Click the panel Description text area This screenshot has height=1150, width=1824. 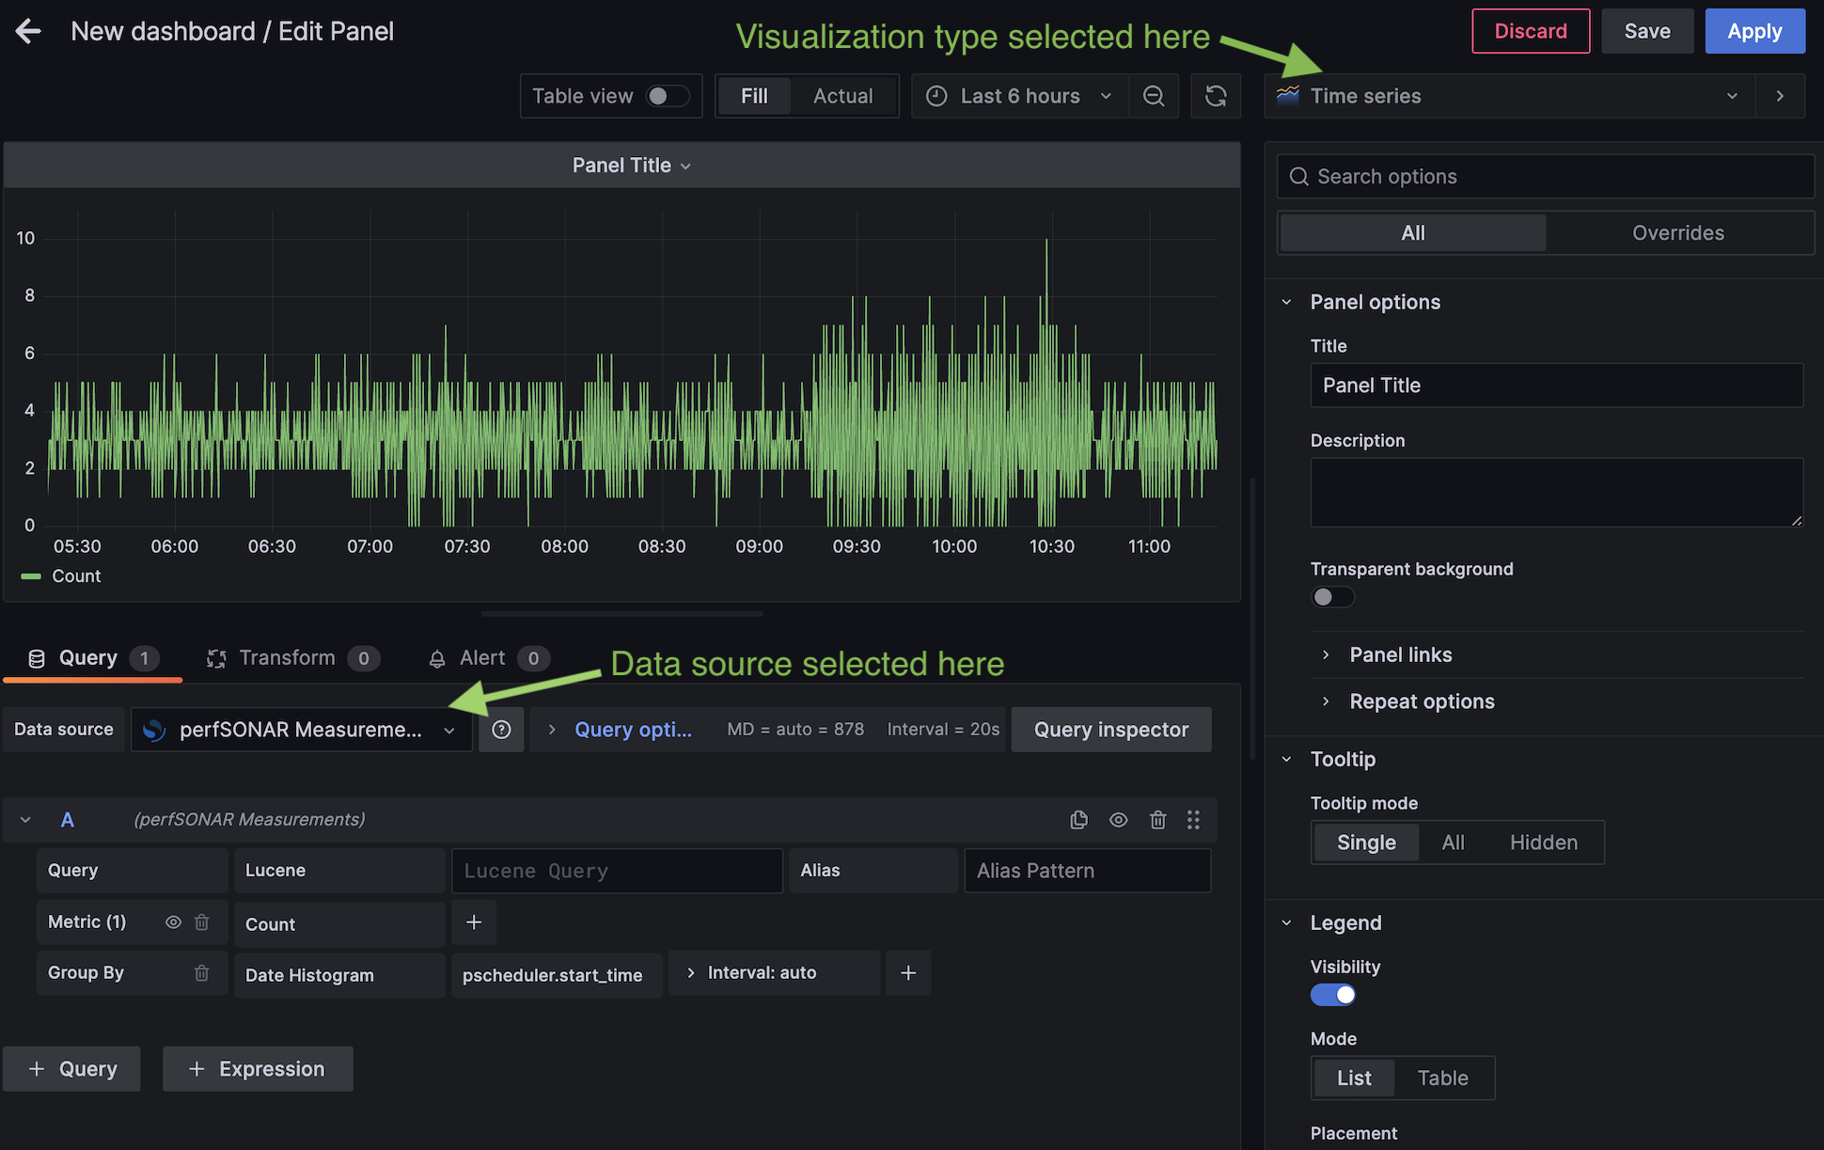pos(1556,493)
